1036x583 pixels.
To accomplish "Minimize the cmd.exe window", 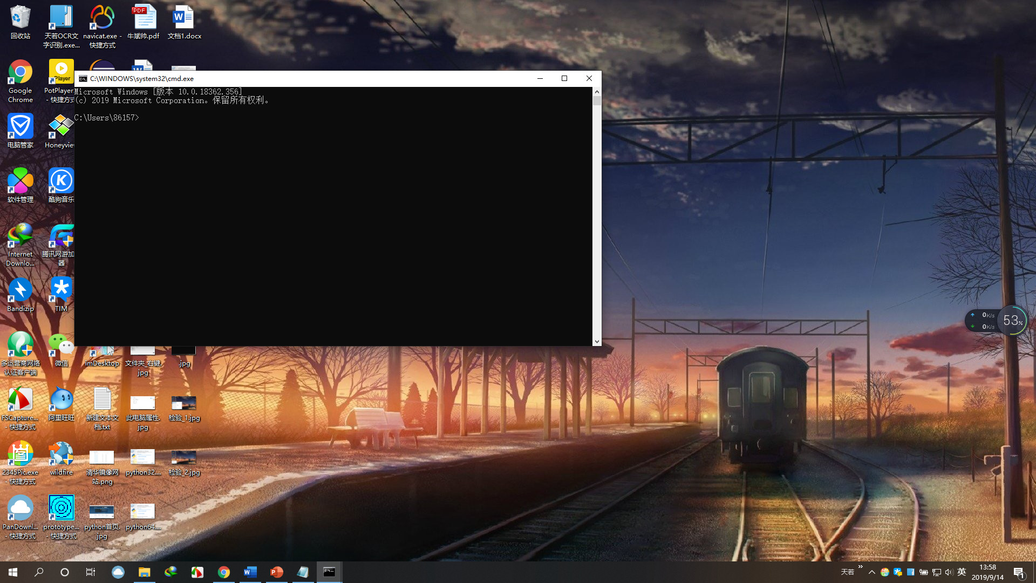I will point(540,79).
